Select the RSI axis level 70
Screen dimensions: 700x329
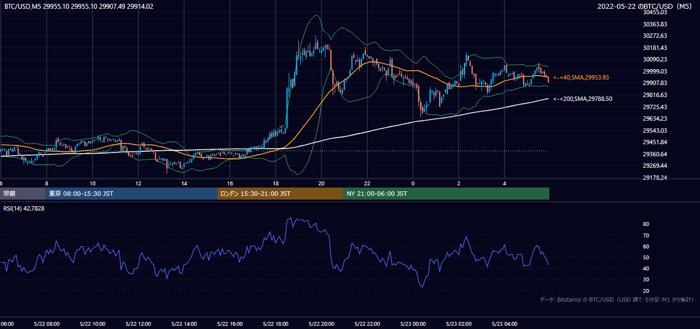click(646, 235)
